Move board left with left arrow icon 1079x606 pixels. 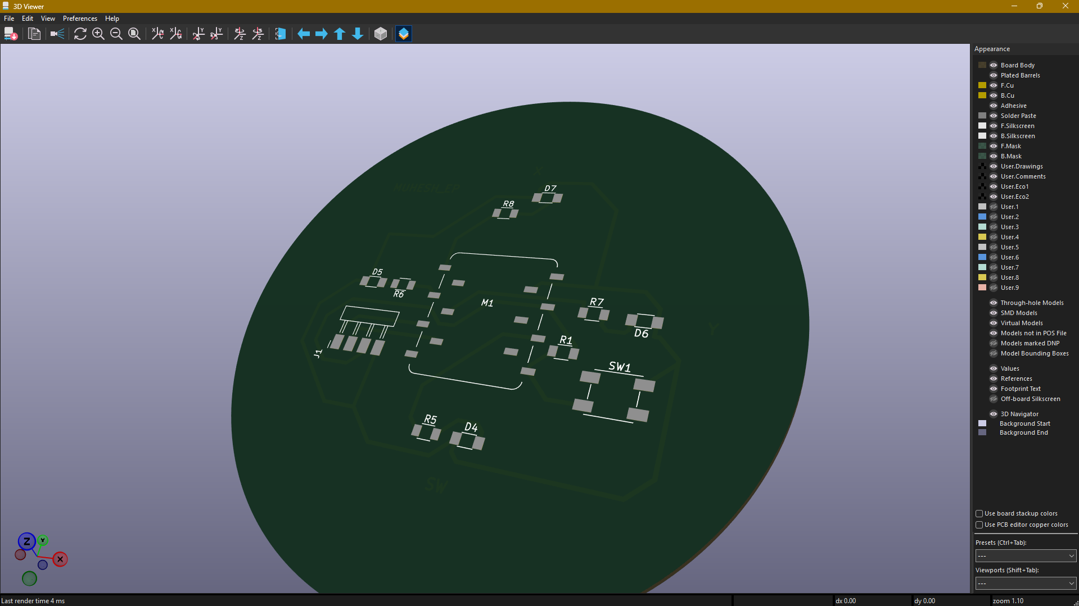pyautogui.click(x=304, y=34)
